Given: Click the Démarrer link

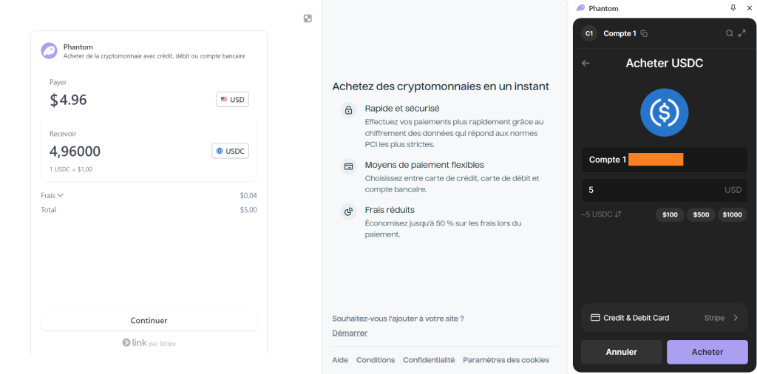Looking at the screenshot, I should tap(350, 333).
